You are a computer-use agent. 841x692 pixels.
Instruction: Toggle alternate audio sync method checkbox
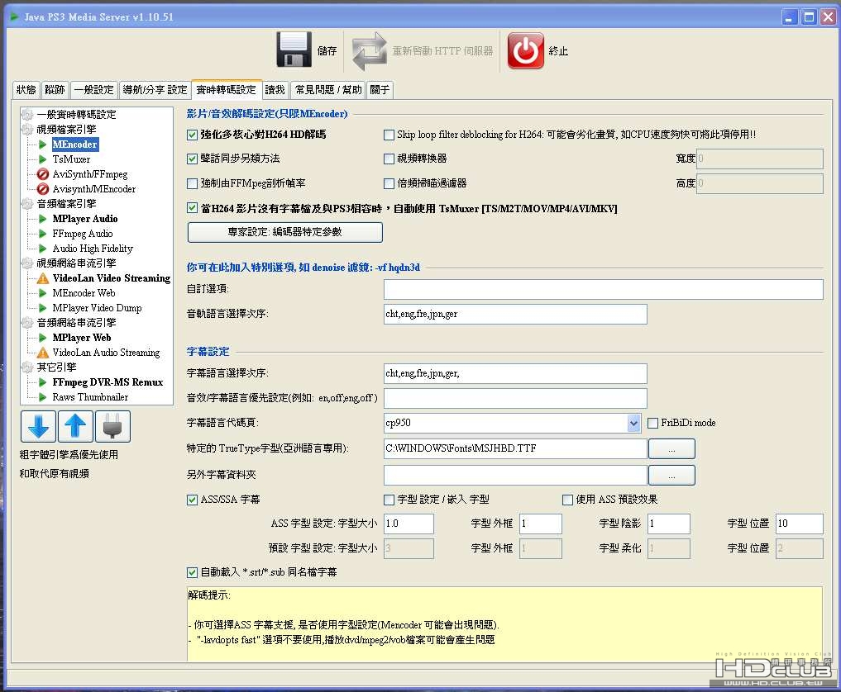click(192, 159)
